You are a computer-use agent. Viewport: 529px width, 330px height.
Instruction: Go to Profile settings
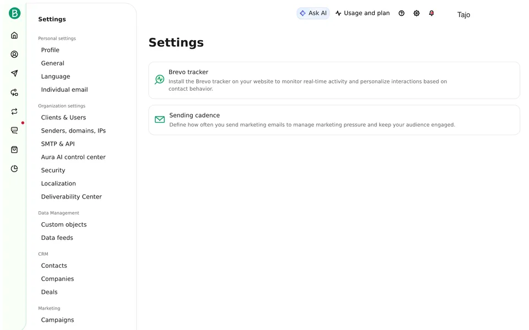coord(50,50)
